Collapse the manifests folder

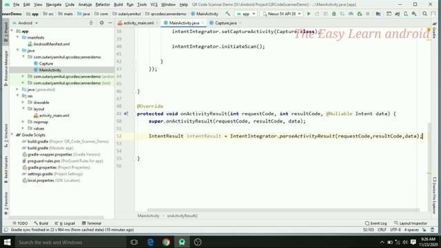(18, 37)
